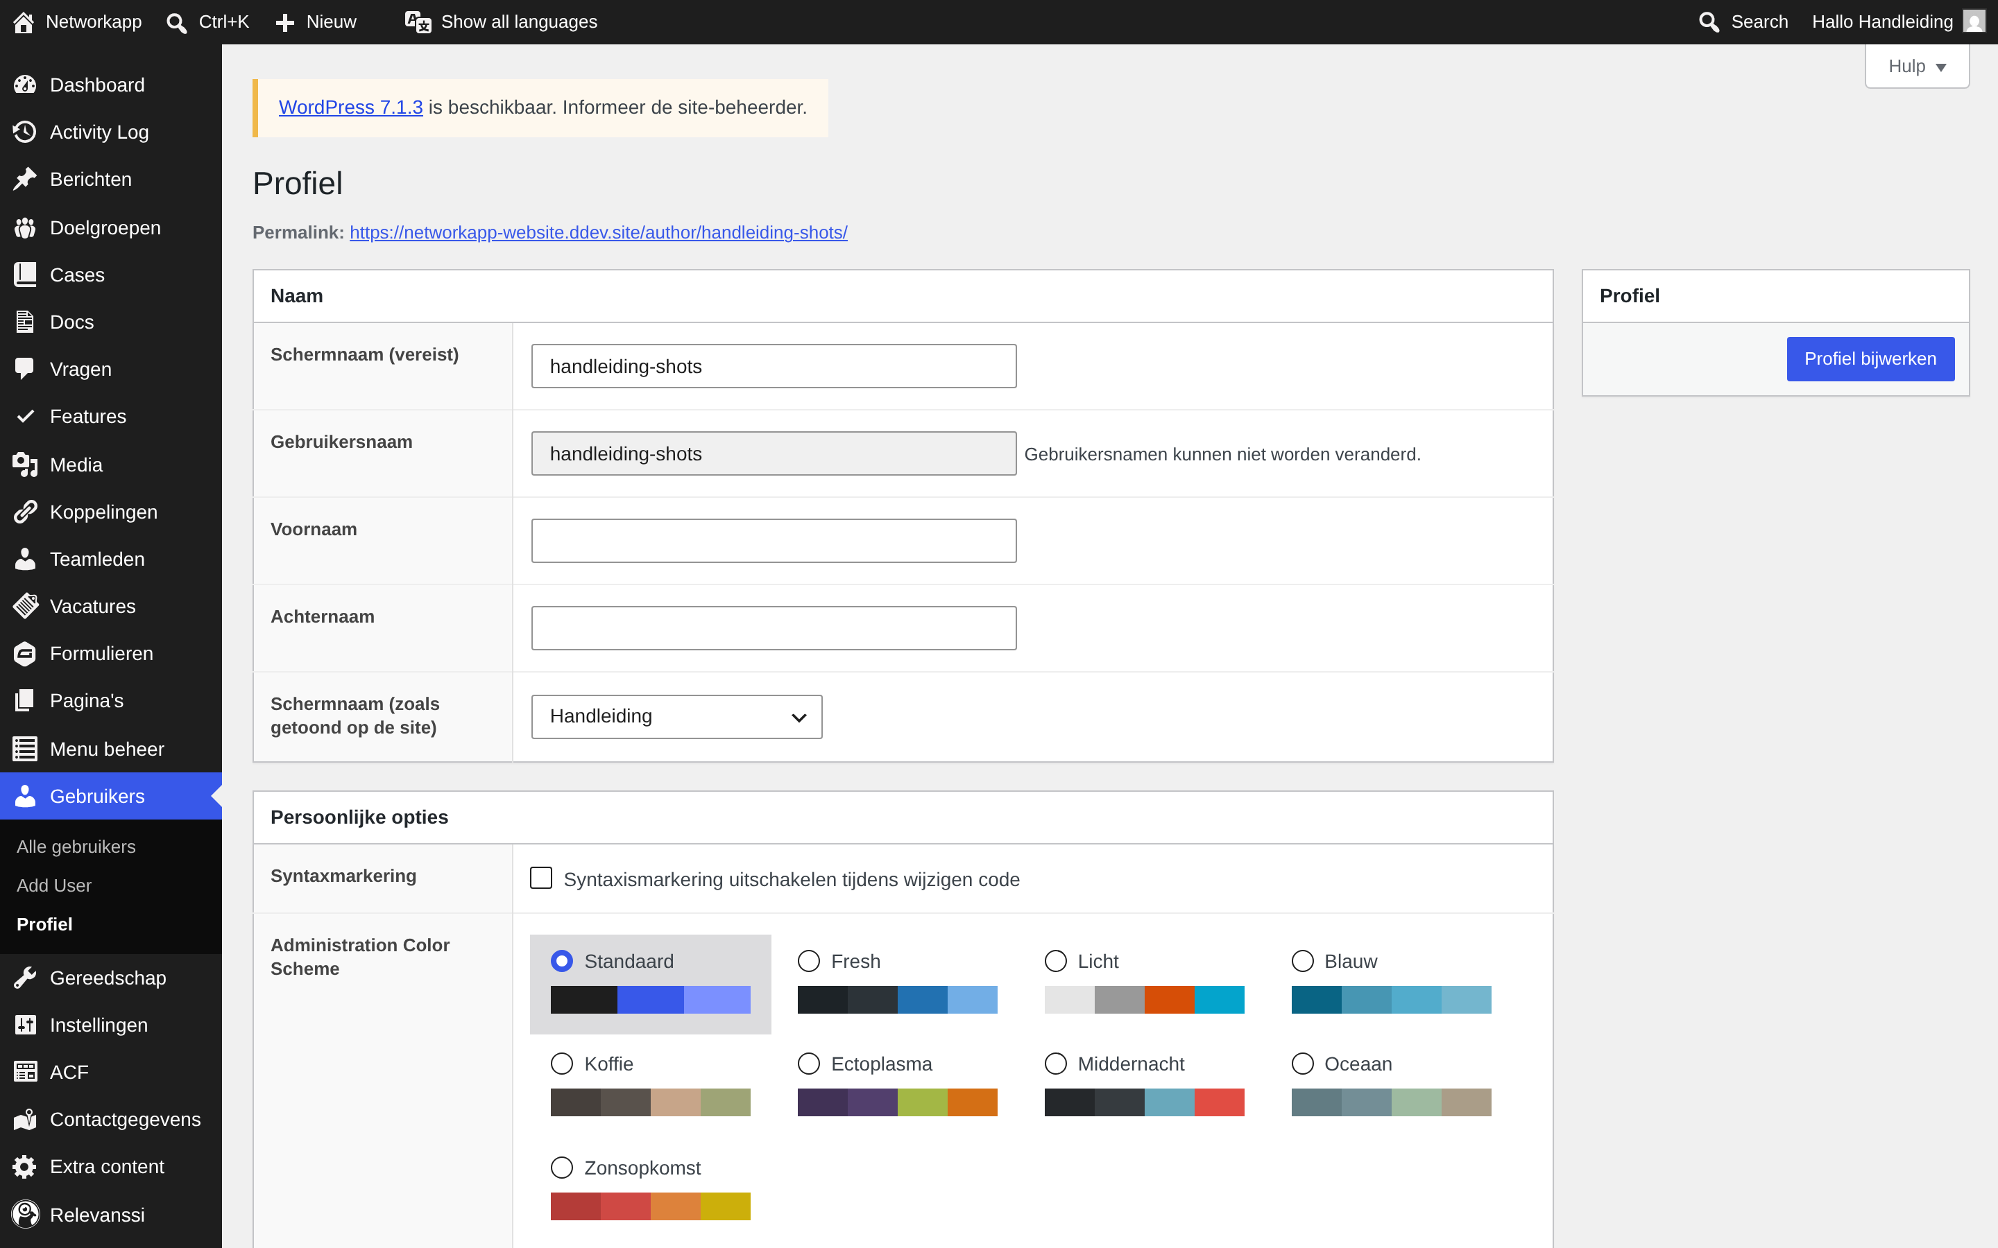Click the Search magnifier icon in admin bar

(x=1709, y=22)
